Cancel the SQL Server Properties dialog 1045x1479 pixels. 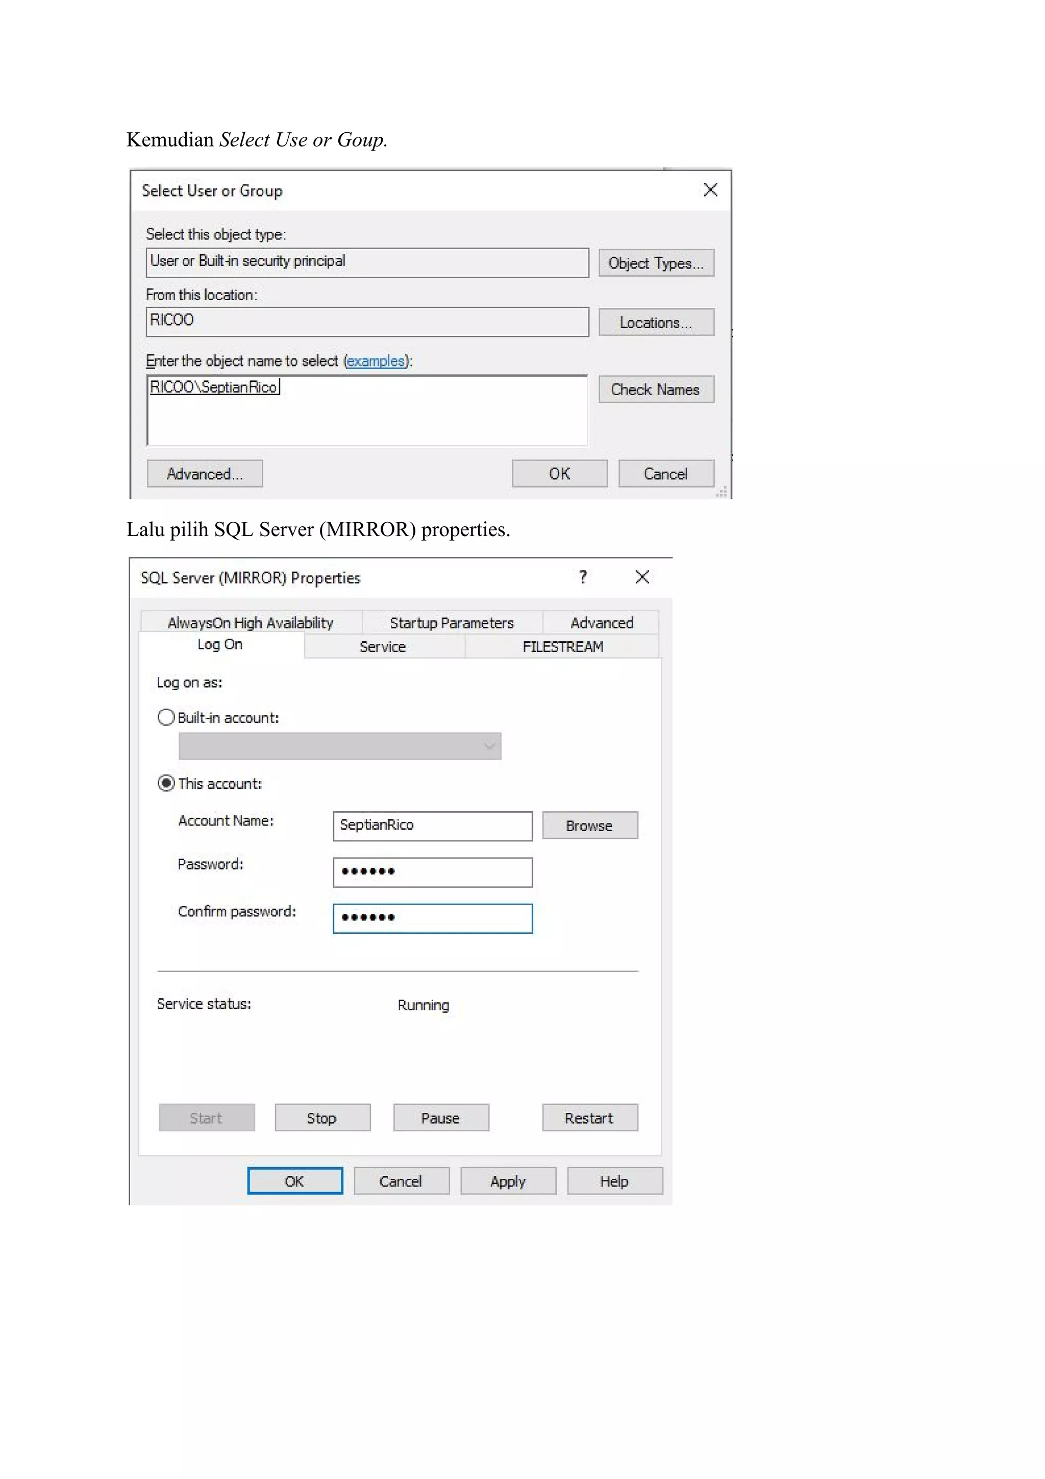coord(401,1181)
